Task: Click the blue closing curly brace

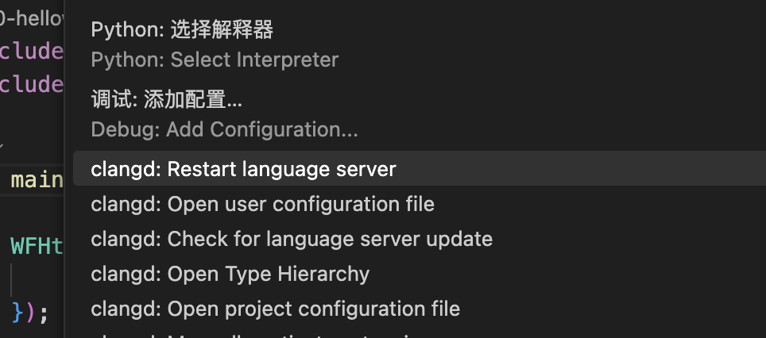Action: pyautogui.click(x=17, y=312)
